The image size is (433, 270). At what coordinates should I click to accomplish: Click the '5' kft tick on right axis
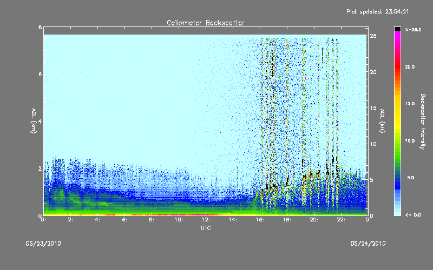coord(372,180)
